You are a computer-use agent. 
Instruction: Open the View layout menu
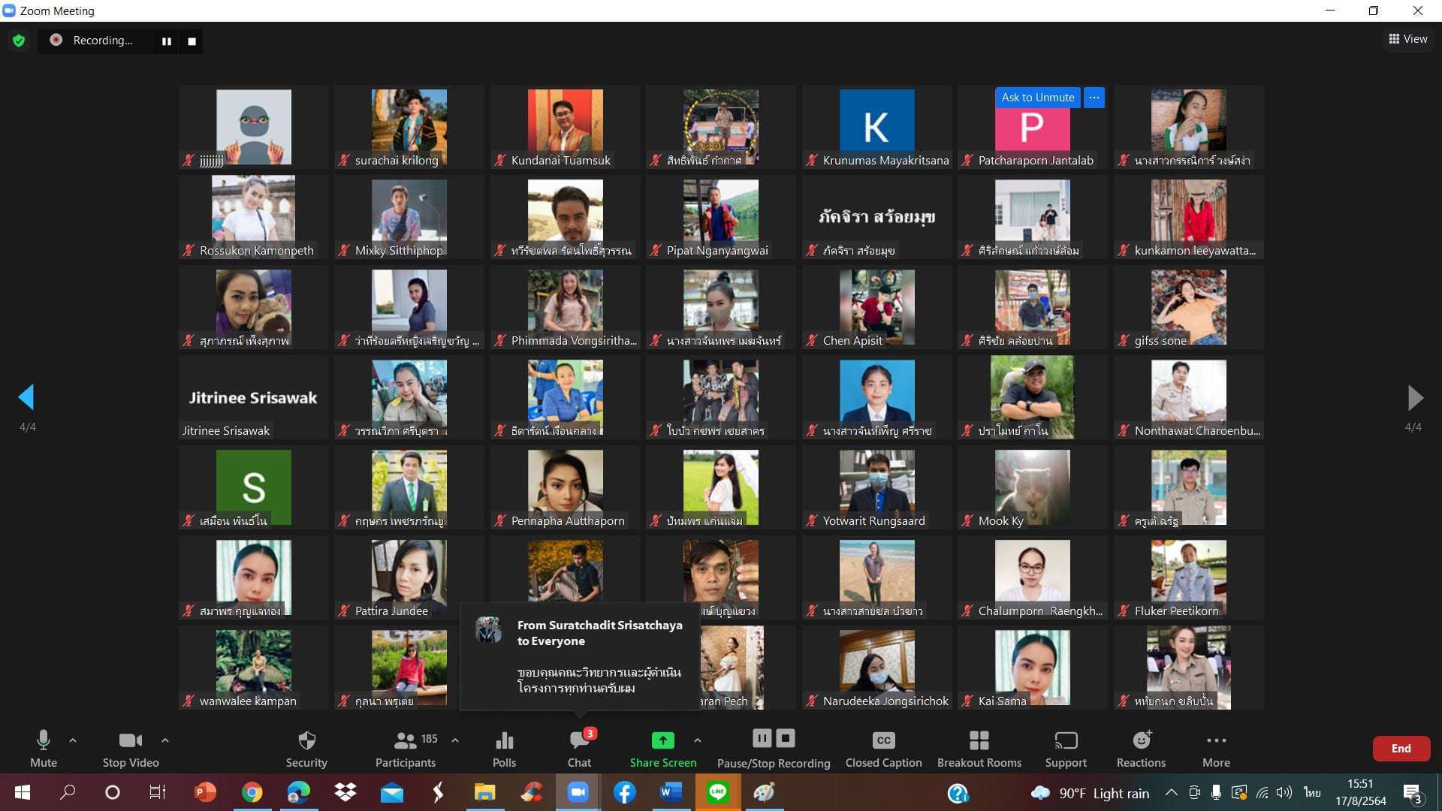(1408, 39)
